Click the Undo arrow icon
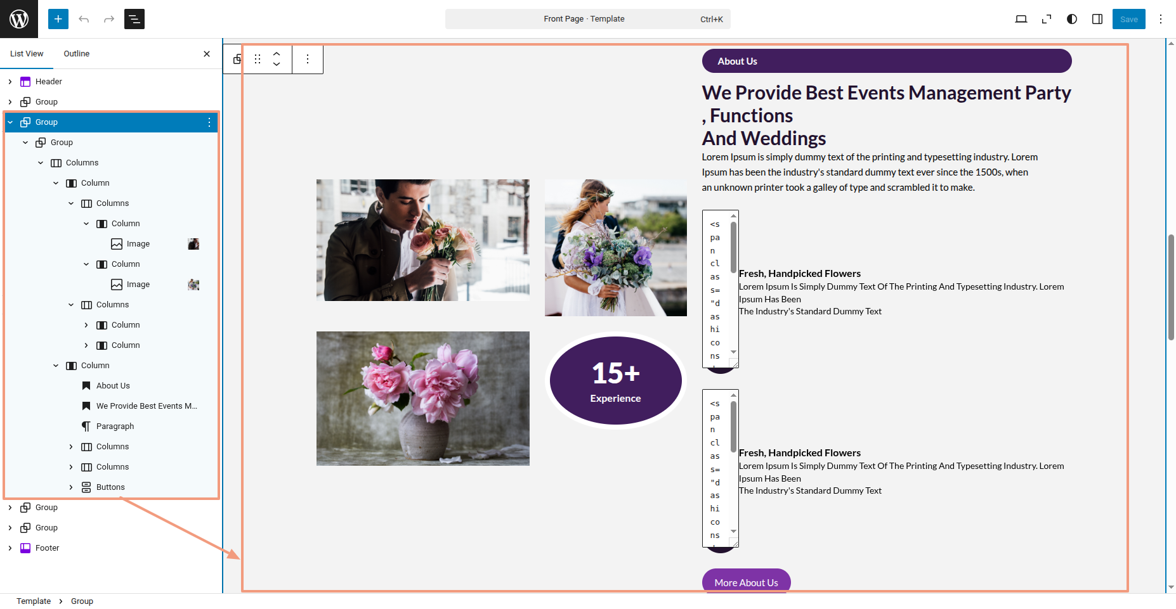The image size is (1176, 609). pyautogui.click(x=84, y=19)
